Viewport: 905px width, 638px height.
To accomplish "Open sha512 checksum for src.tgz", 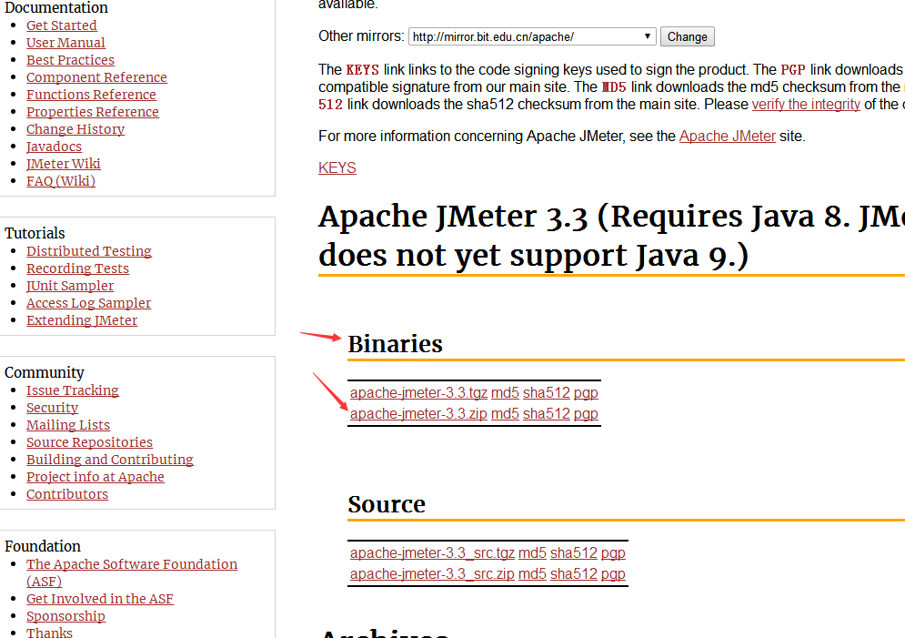I will click(x=574, y=553).
